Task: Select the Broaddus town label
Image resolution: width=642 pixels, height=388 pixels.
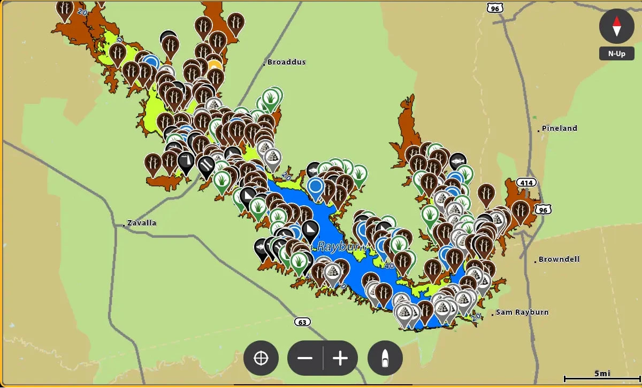Action: click(285, 61)
